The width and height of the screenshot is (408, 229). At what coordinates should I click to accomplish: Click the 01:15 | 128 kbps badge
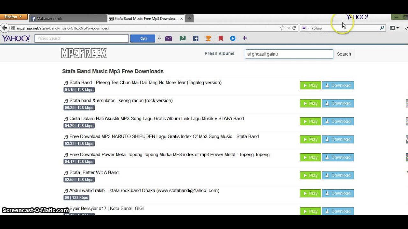tap(79, 90)
